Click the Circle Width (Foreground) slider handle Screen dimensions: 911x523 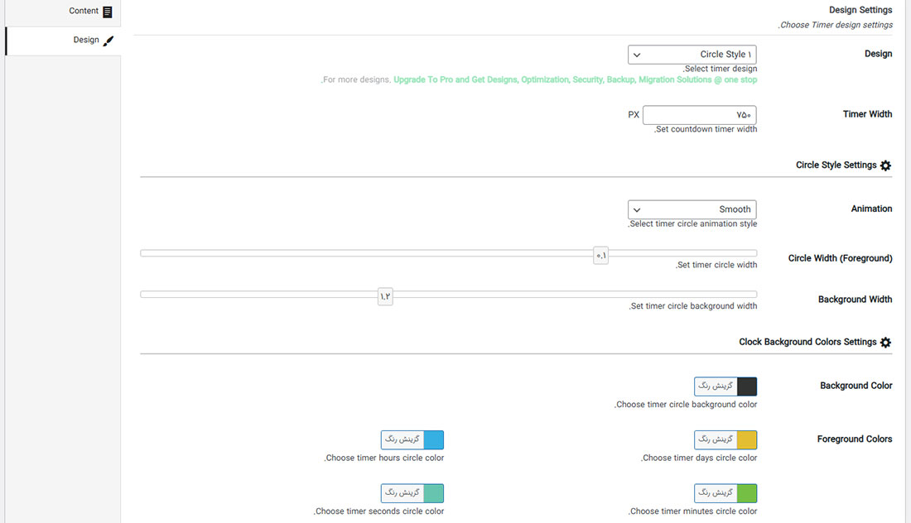tap(601, 256)
